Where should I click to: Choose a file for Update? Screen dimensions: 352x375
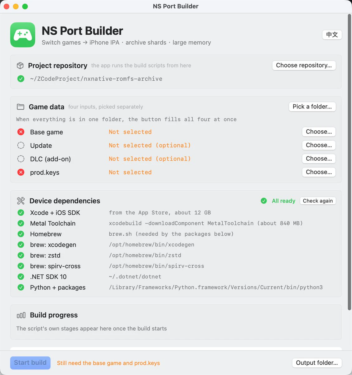[319, 145]
